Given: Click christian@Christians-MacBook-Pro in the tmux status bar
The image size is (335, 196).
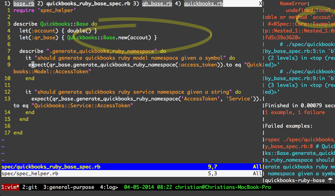Looking at the screenshot, I should [x=223, y=187].
